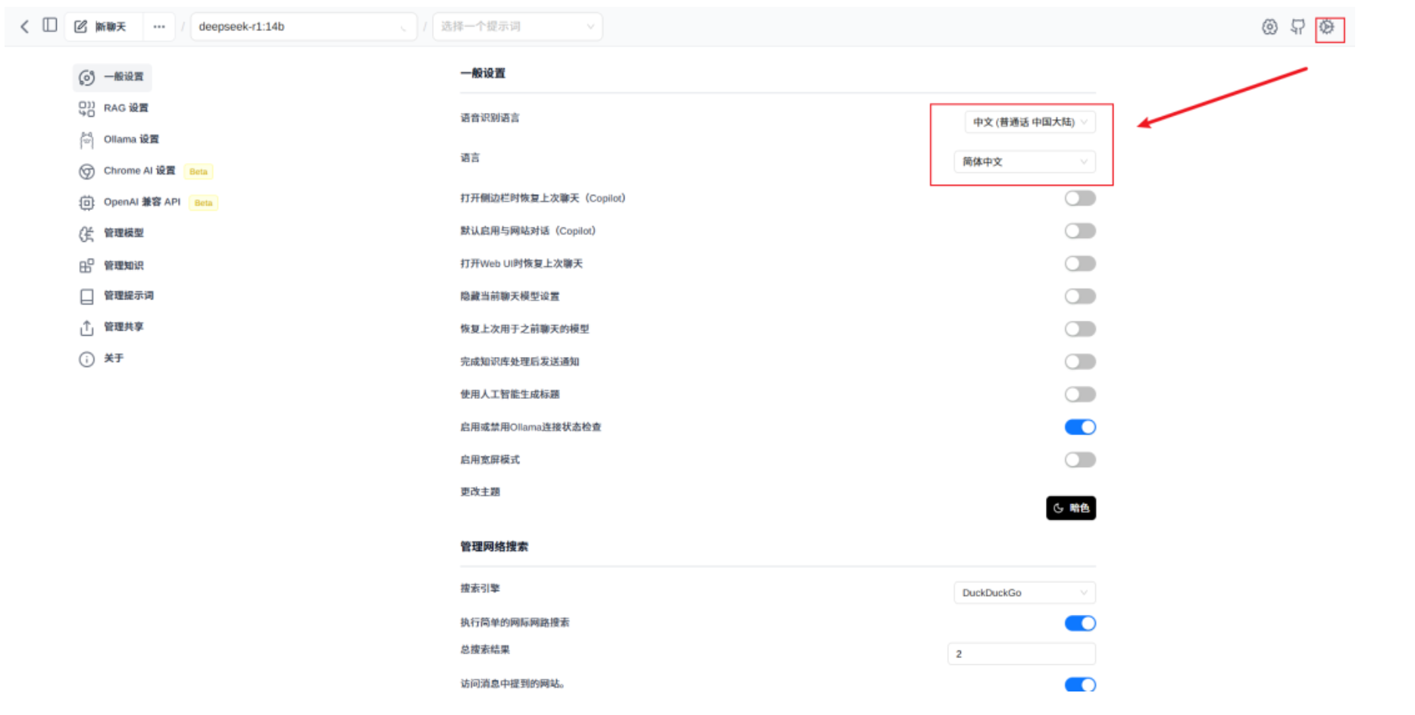Toggle the sidebar panel icon

(x=50, y=26)
